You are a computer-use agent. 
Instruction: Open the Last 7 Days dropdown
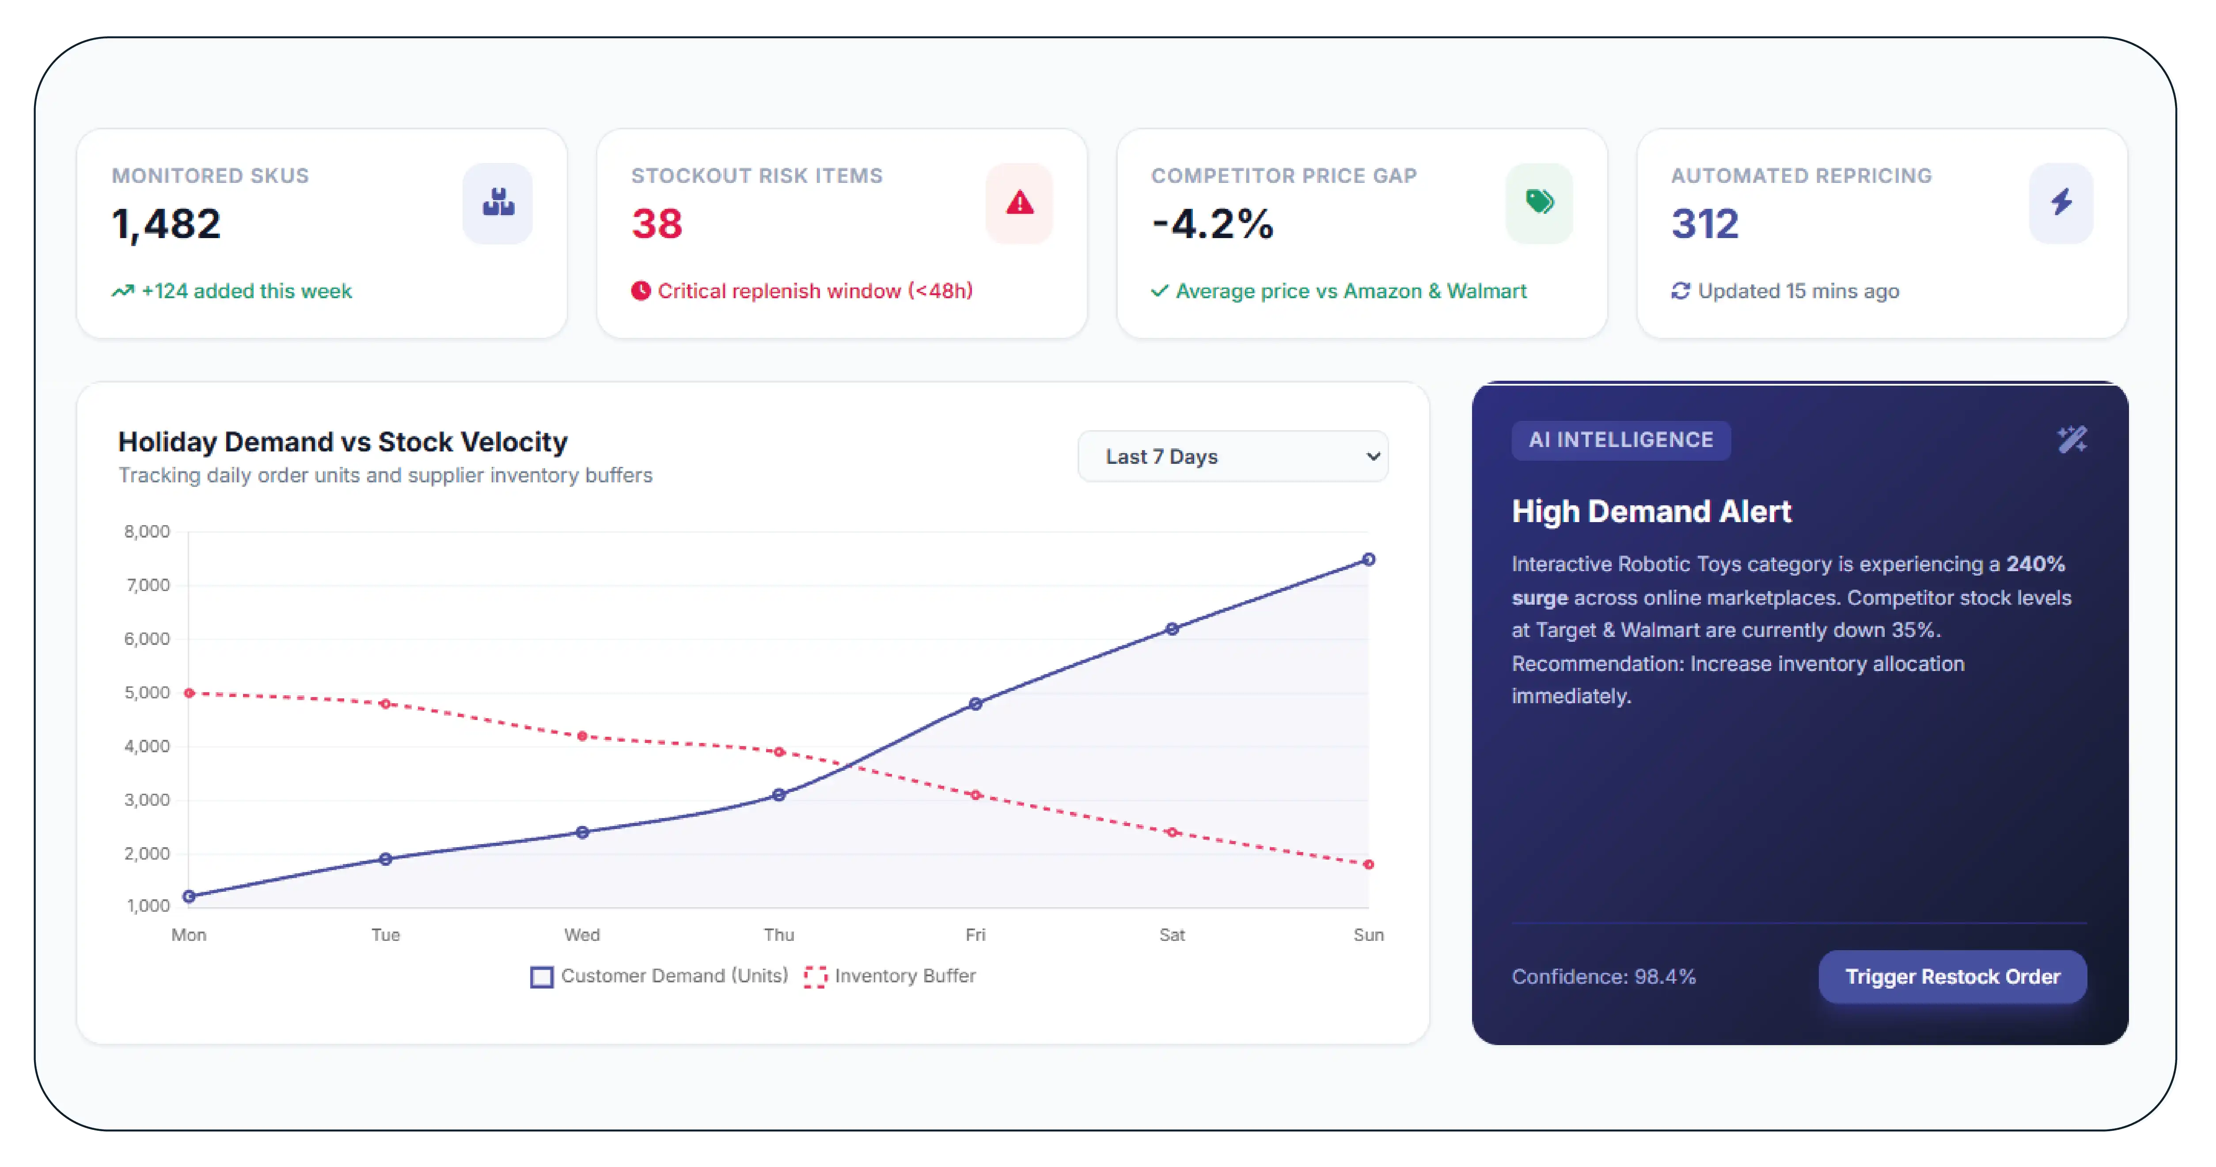[x=1232, y=457]
